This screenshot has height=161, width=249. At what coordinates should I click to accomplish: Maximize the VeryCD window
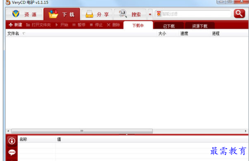230,1
